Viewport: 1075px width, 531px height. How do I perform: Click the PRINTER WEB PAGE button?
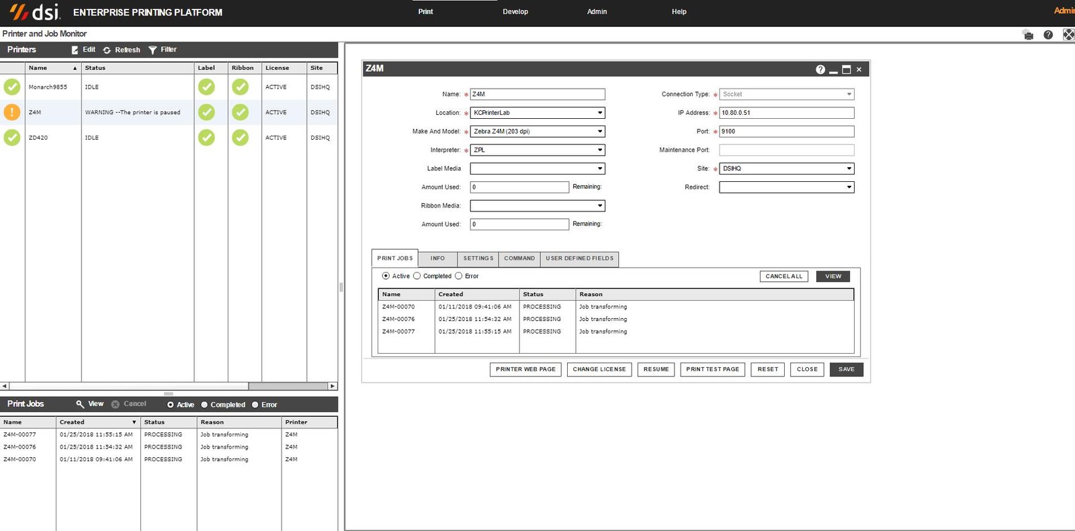(x=525, y=369)
